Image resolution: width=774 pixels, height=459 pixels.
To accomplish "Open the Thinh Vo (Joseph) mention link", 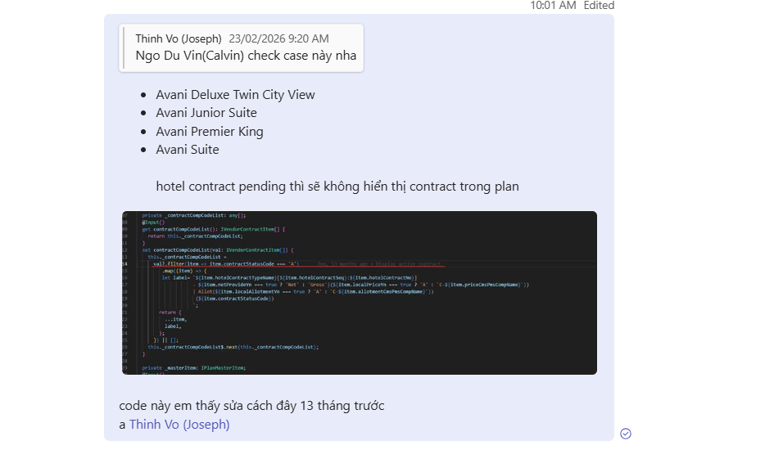I will pos(179,424).
